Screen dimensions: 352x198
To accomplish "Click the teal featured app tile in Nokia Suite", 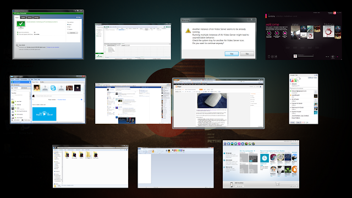I will [265, 158].
